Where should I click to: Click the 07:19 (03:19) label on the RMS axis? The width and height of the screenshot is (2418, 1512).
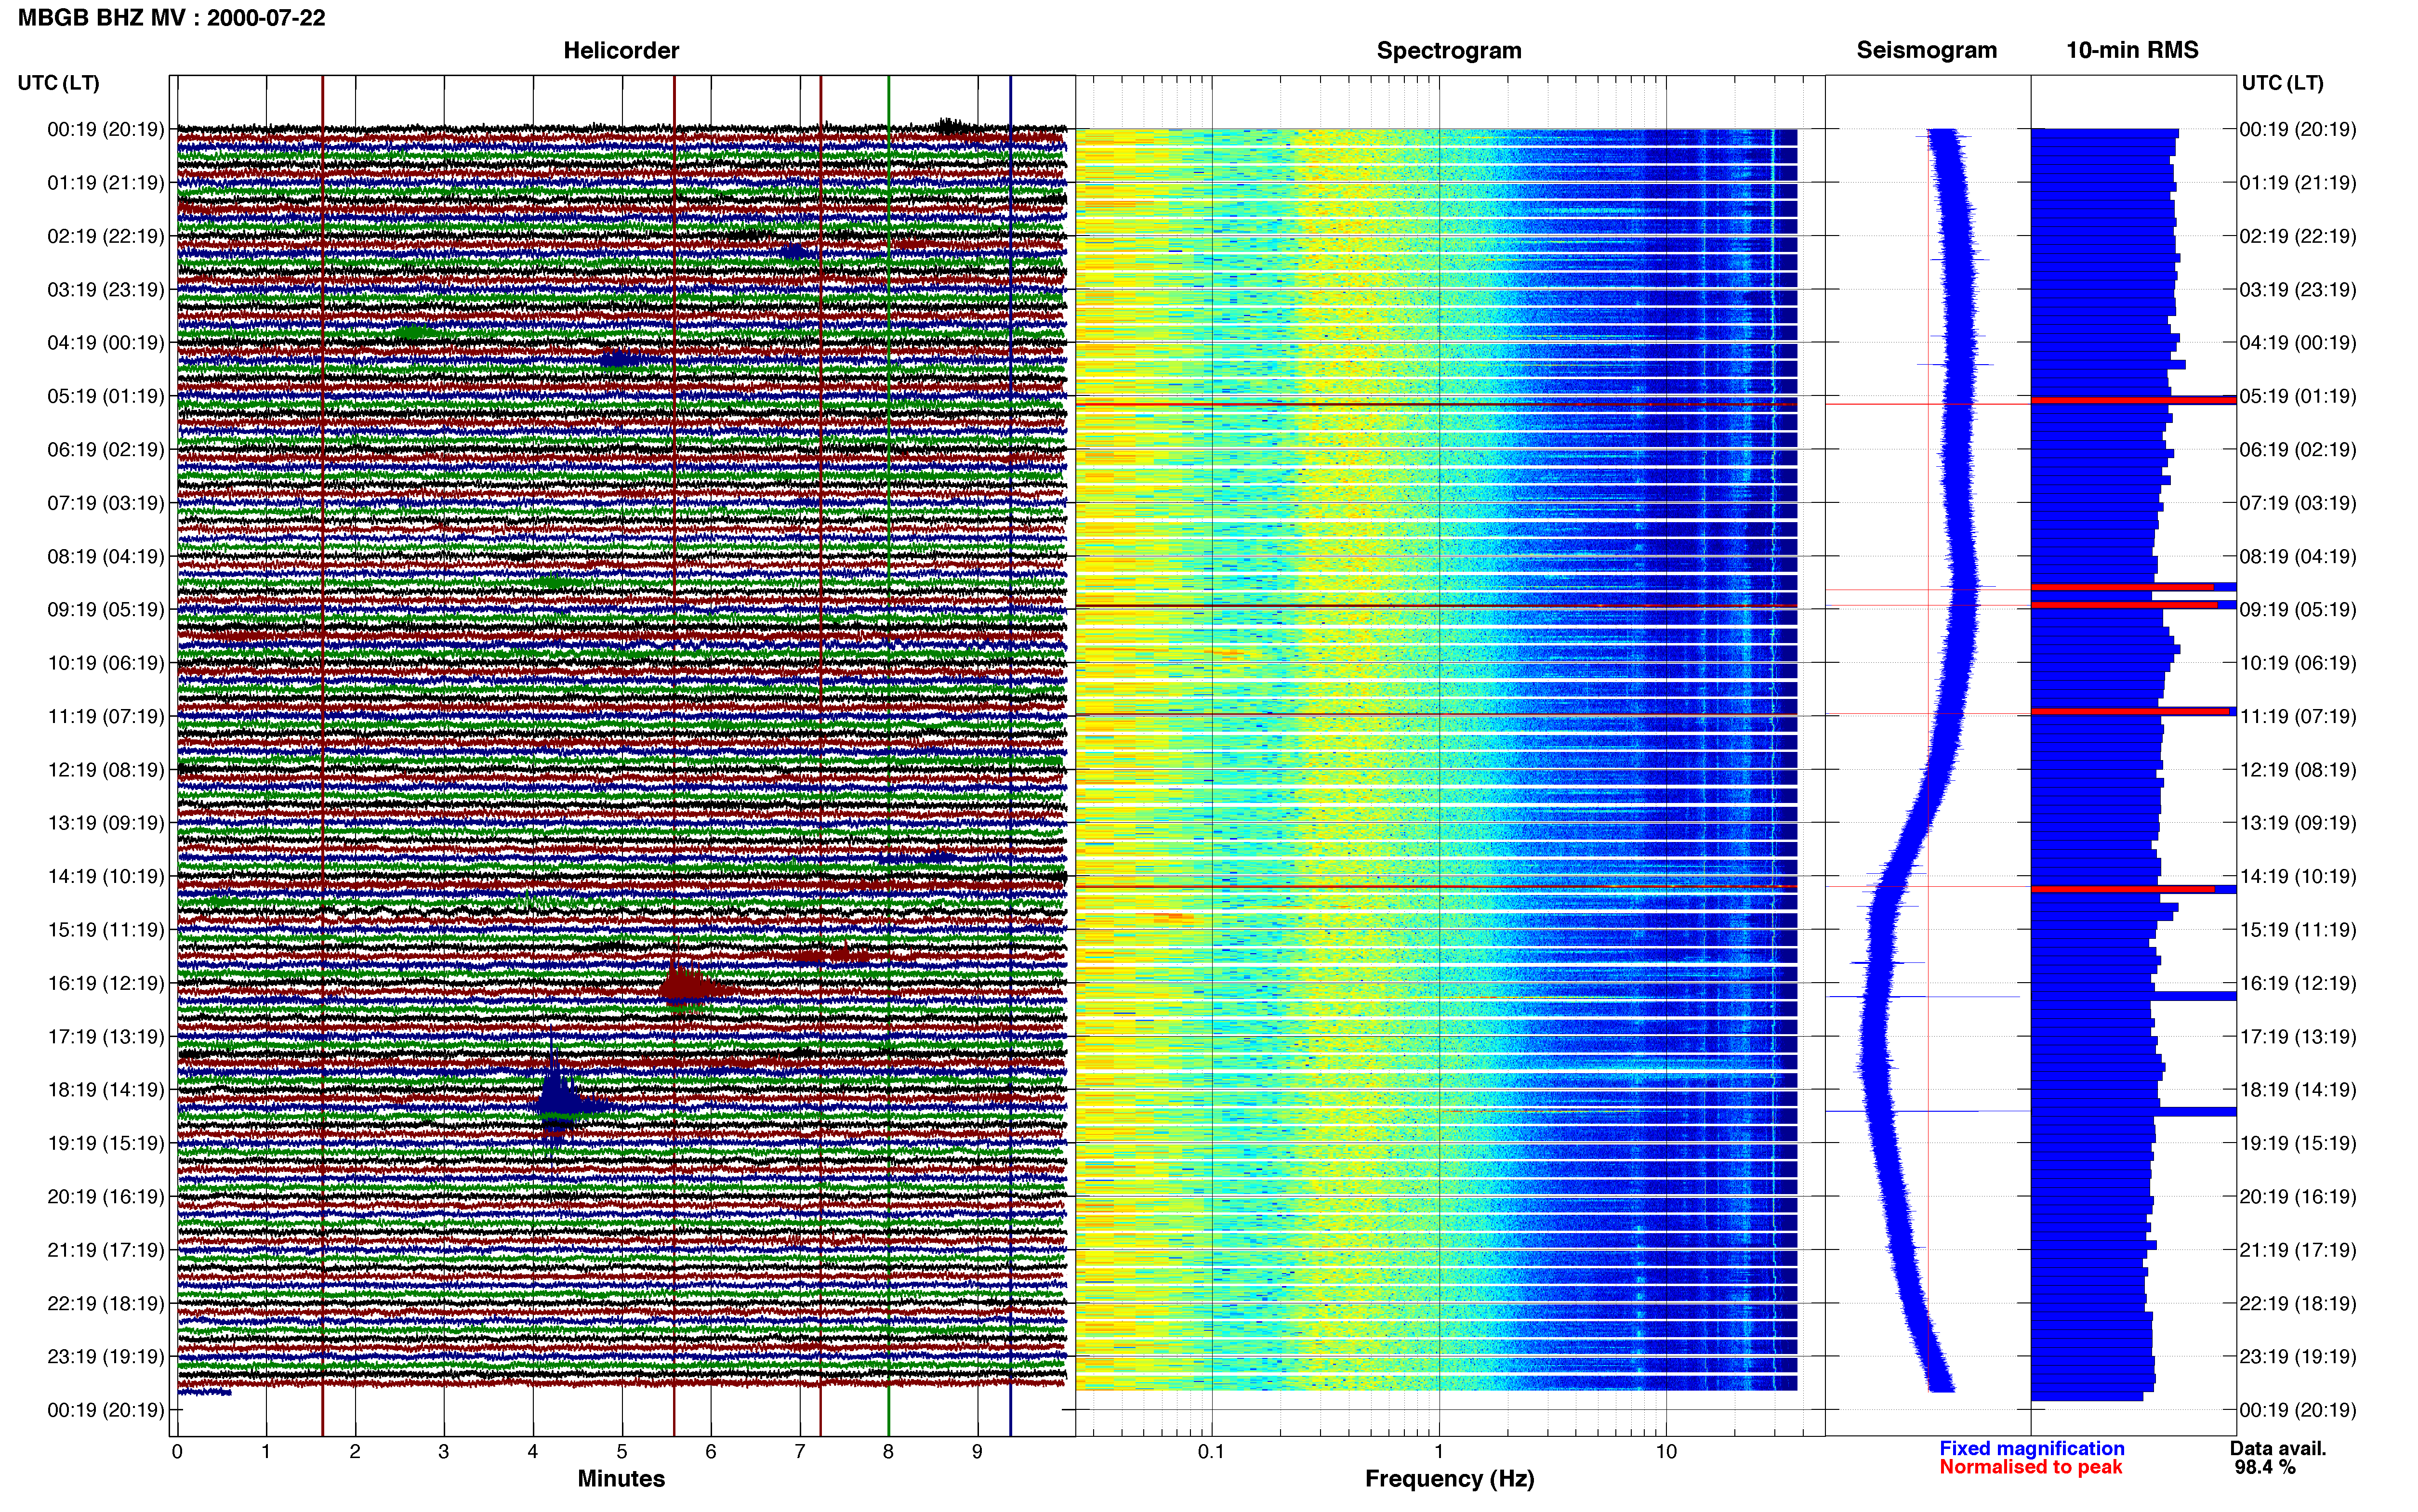2298,503
